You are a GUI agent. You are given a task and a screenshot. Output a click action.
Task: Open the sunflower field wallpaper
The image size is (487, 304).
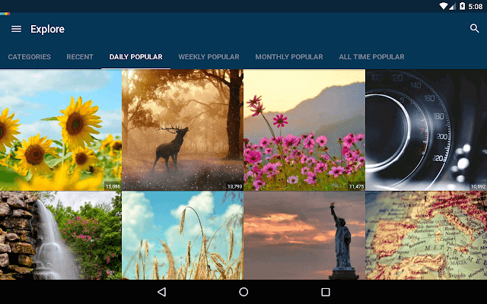pyautogui.click(x=61, y=130)
